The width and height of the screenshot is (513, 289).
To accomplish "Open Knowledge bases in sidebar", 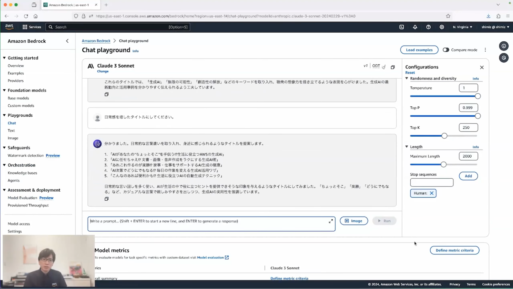I will [22, 173].
